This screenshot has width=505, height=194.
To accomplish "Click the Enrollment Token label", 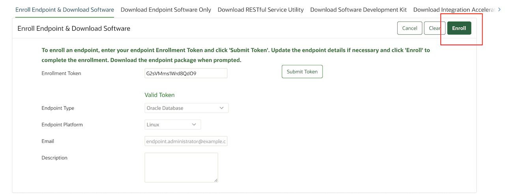I will click(x=61, y=73).
